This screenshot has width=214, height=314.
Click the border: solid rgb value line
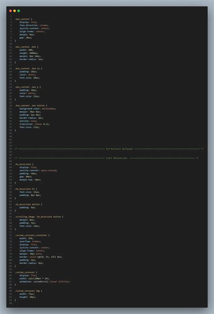click(x=41, y=257)
